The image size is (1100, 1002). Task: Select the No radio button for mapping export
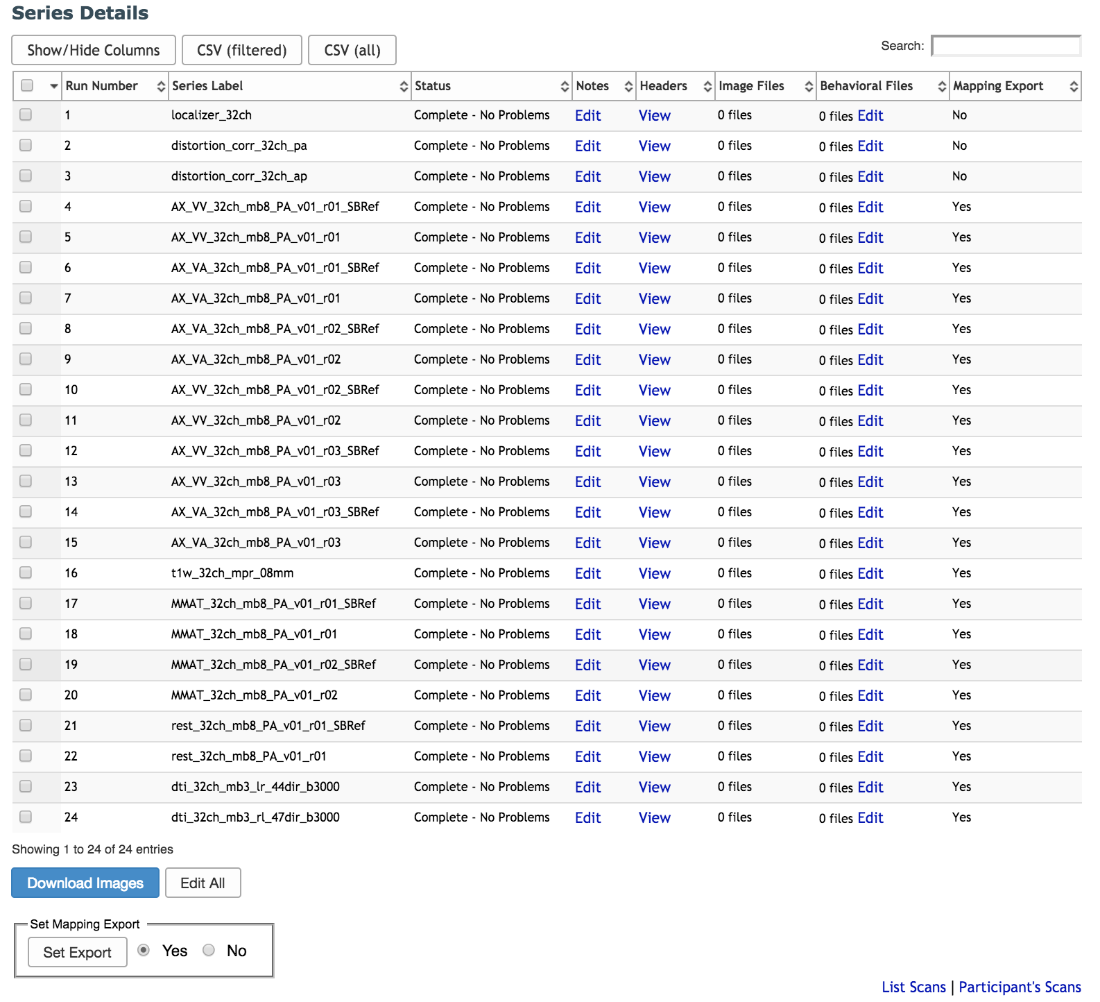tap(209, 950)
